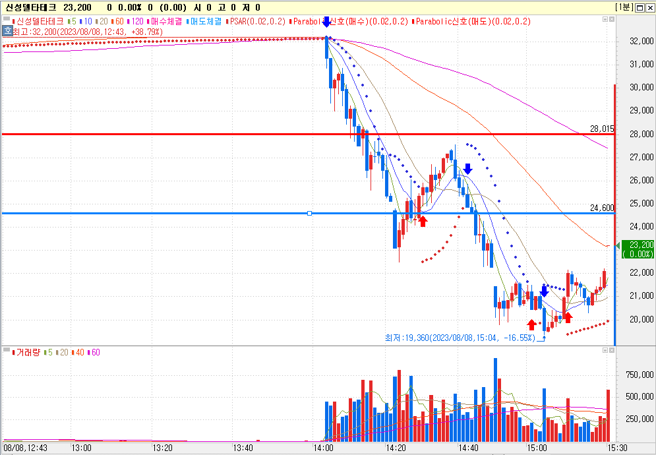Click the 13:20 time axis label
This screenshot has width=656, height=455.
(162, 448)
